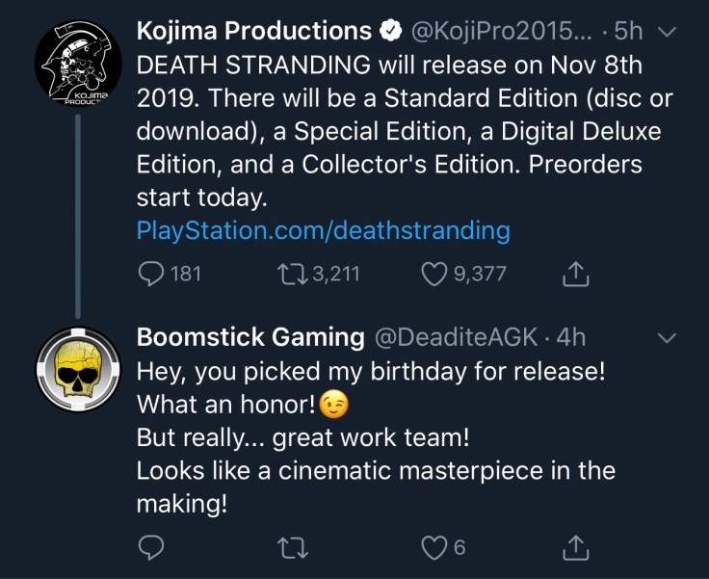Open Kojima Productions profile via its name
The height and width of the screenshot is (579, 709).
pos(254,31)
